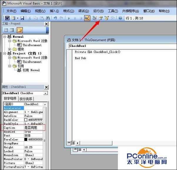Image resolution: width=177 pixels, height=170 pixels.
Task: Open the CheckBox1 object dropdown in Properties
Action: pos(45,93)
